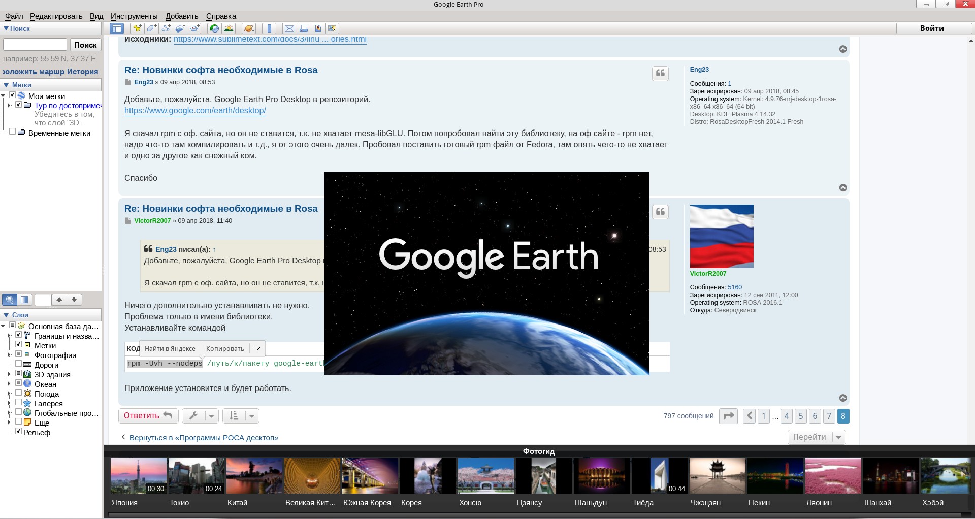Select the Add Polygon tool
Screen dimensions: 975x519
[151, 28]
